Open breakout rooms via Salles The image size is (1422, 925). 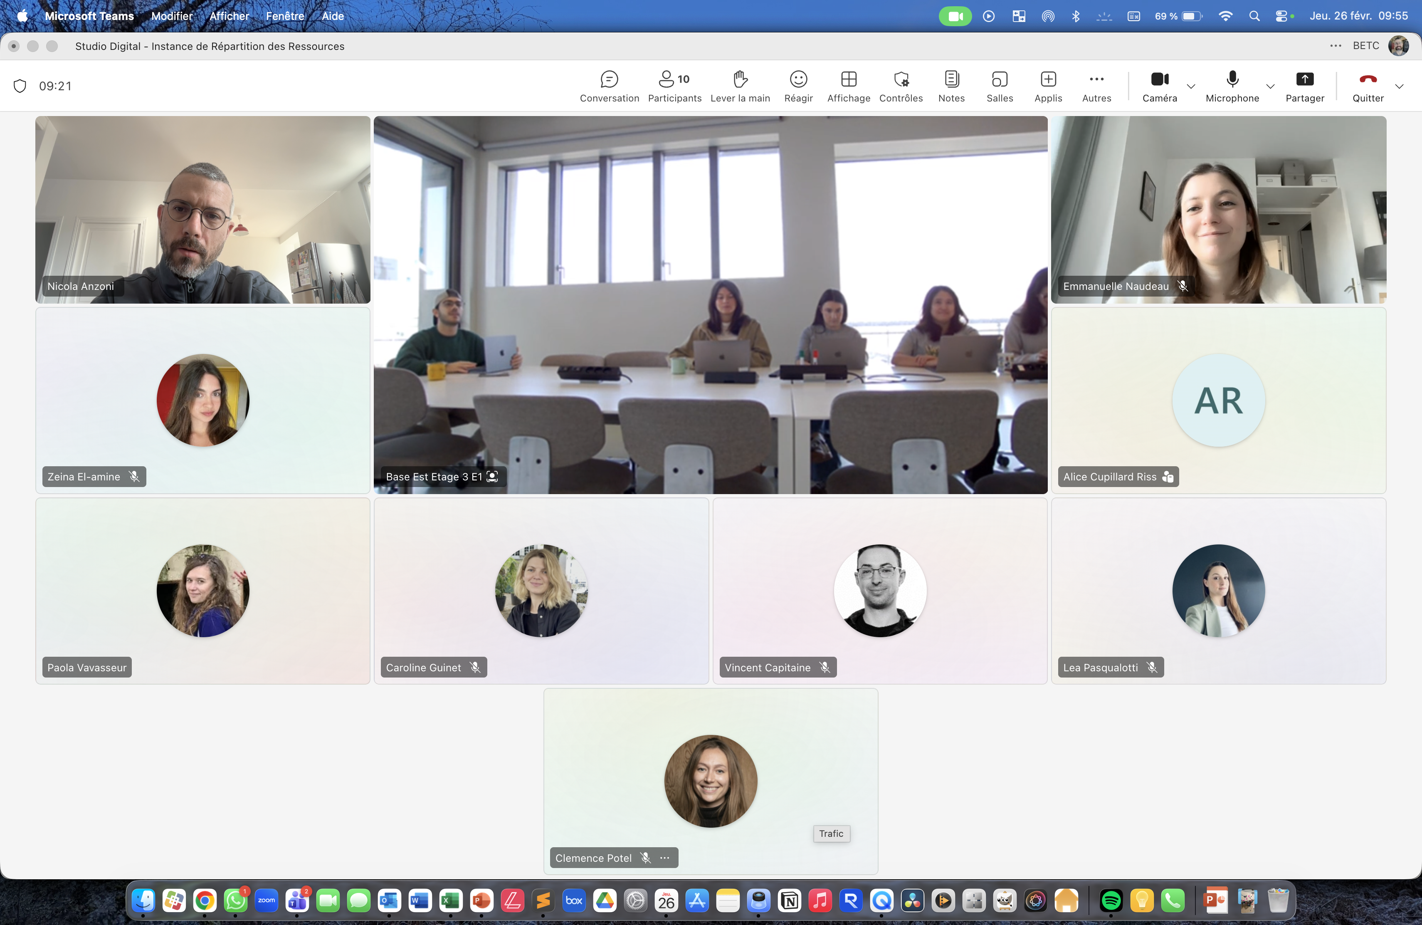pyautogui.click(x=999, y=86)
